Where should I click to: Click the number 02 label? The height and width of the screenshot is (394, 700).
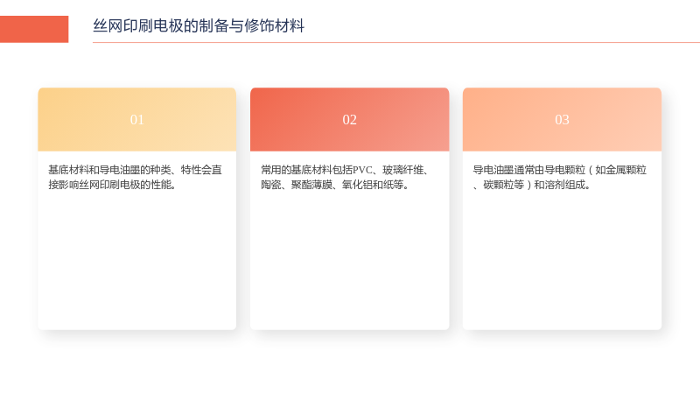(x=349, y=120)
